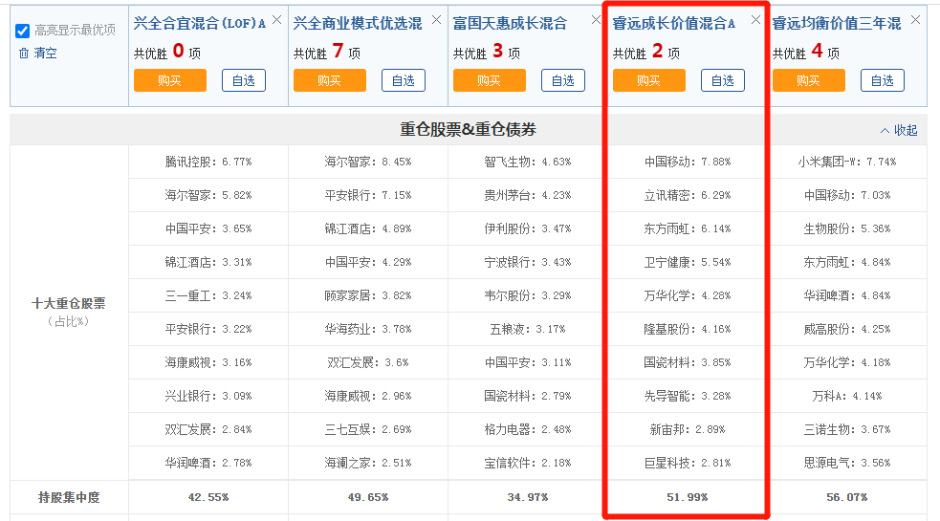
Task: Click the 生物股份: 5.36% cell
Action: click(x=847, y=229)
